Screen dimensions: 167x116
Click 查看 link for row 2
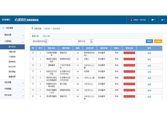pos(149,60)
